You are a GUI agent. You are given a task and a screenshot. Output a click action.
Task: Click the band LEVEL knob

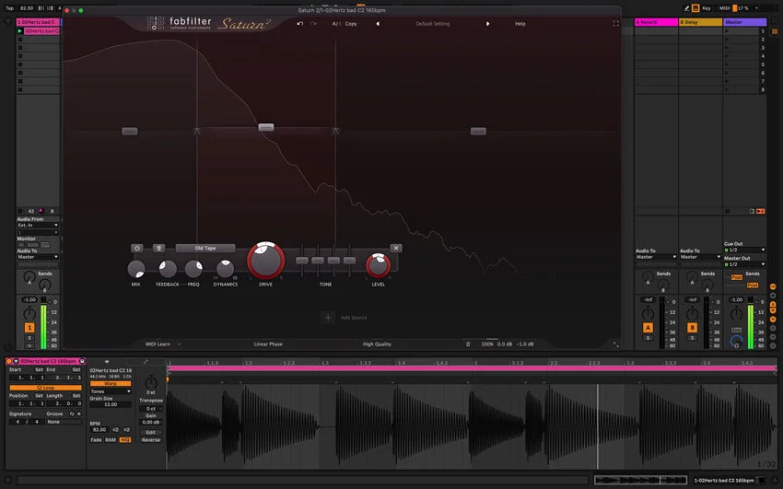click(378, 265)
